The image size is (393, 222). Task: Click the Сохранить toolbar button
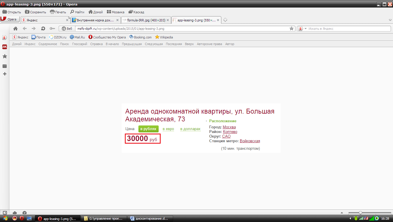pyautogui.click(x=36, y=12)
